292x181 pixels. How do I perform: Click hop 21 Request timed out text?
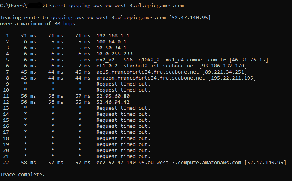tap(123, 156)
